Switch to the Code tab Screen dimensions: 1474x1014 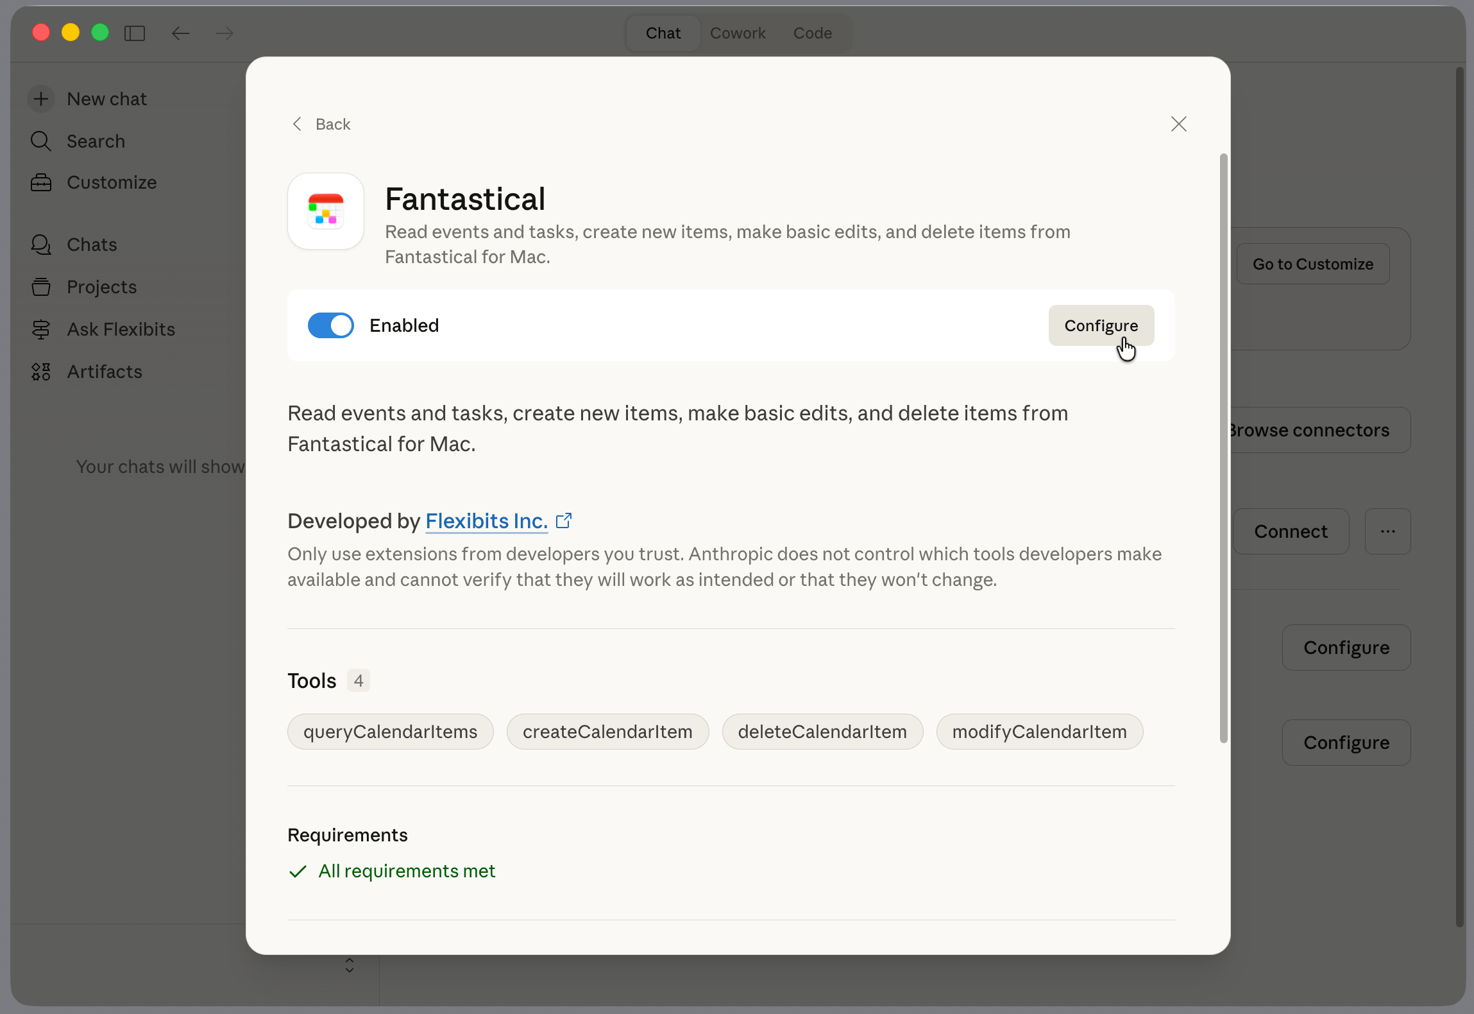pyautogui.click(x=812, y=33)
